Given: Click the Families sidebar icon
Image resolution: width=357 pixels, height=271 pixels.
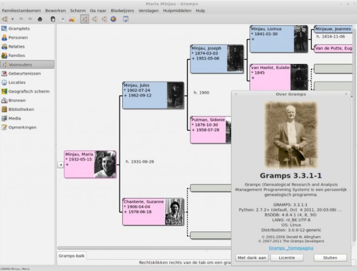Looking at the screenshot, I should tap(4, 55).
